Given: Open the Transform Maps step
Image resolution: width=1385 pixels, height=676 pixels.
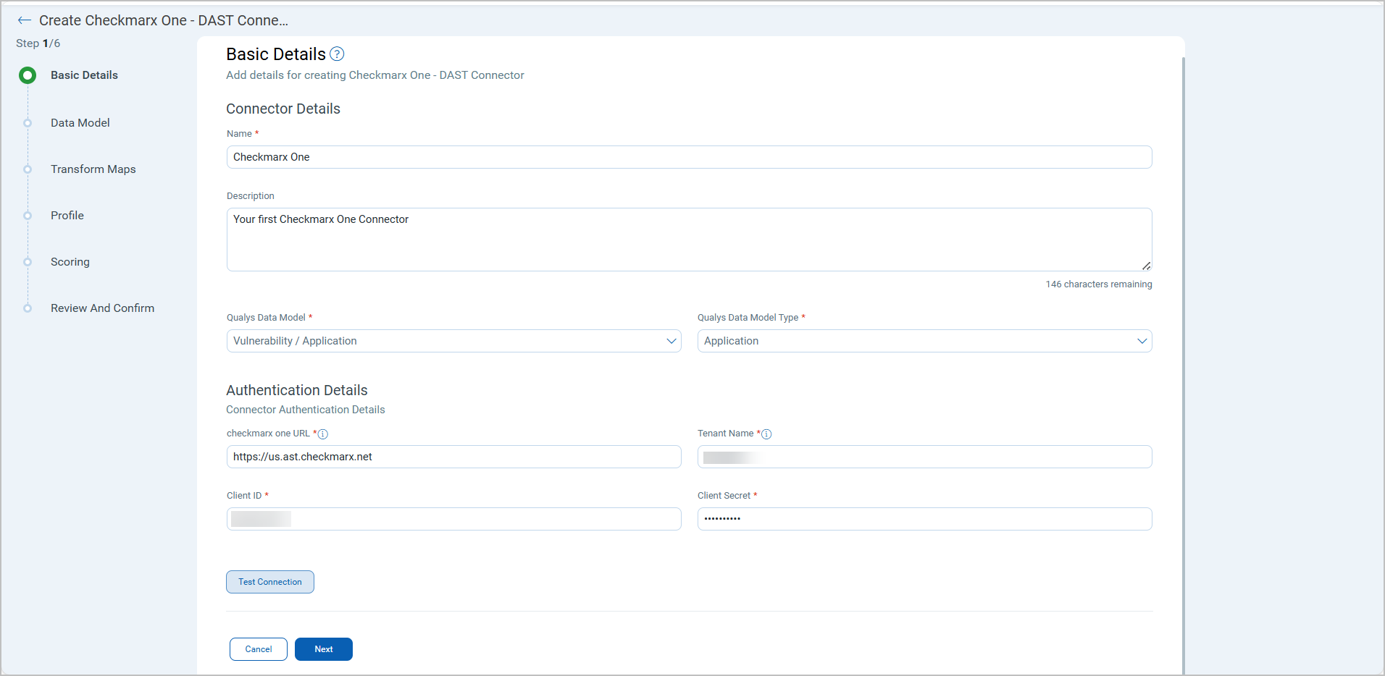Looking at the screenshot, I should click(x=93, y=169).
